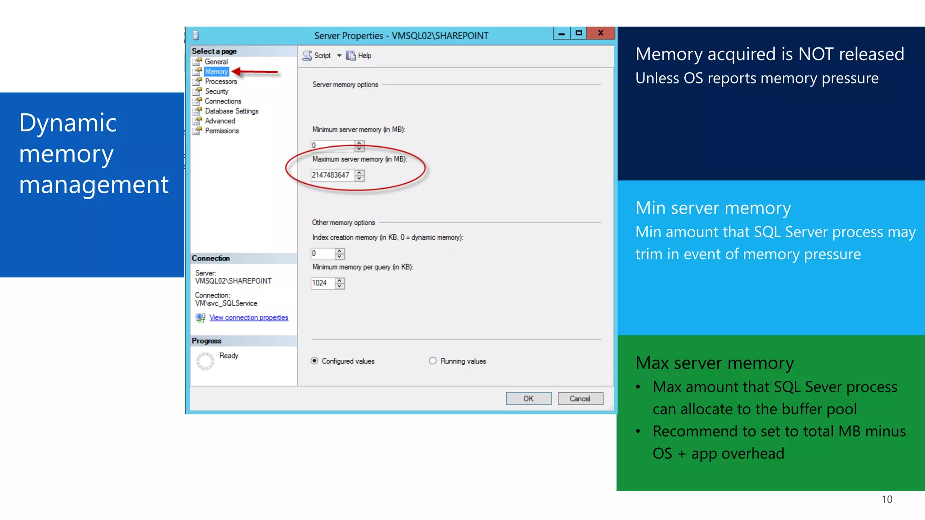Decrease Minimum server memory with down arrow

pyautogui.click(x=360, y=149)
